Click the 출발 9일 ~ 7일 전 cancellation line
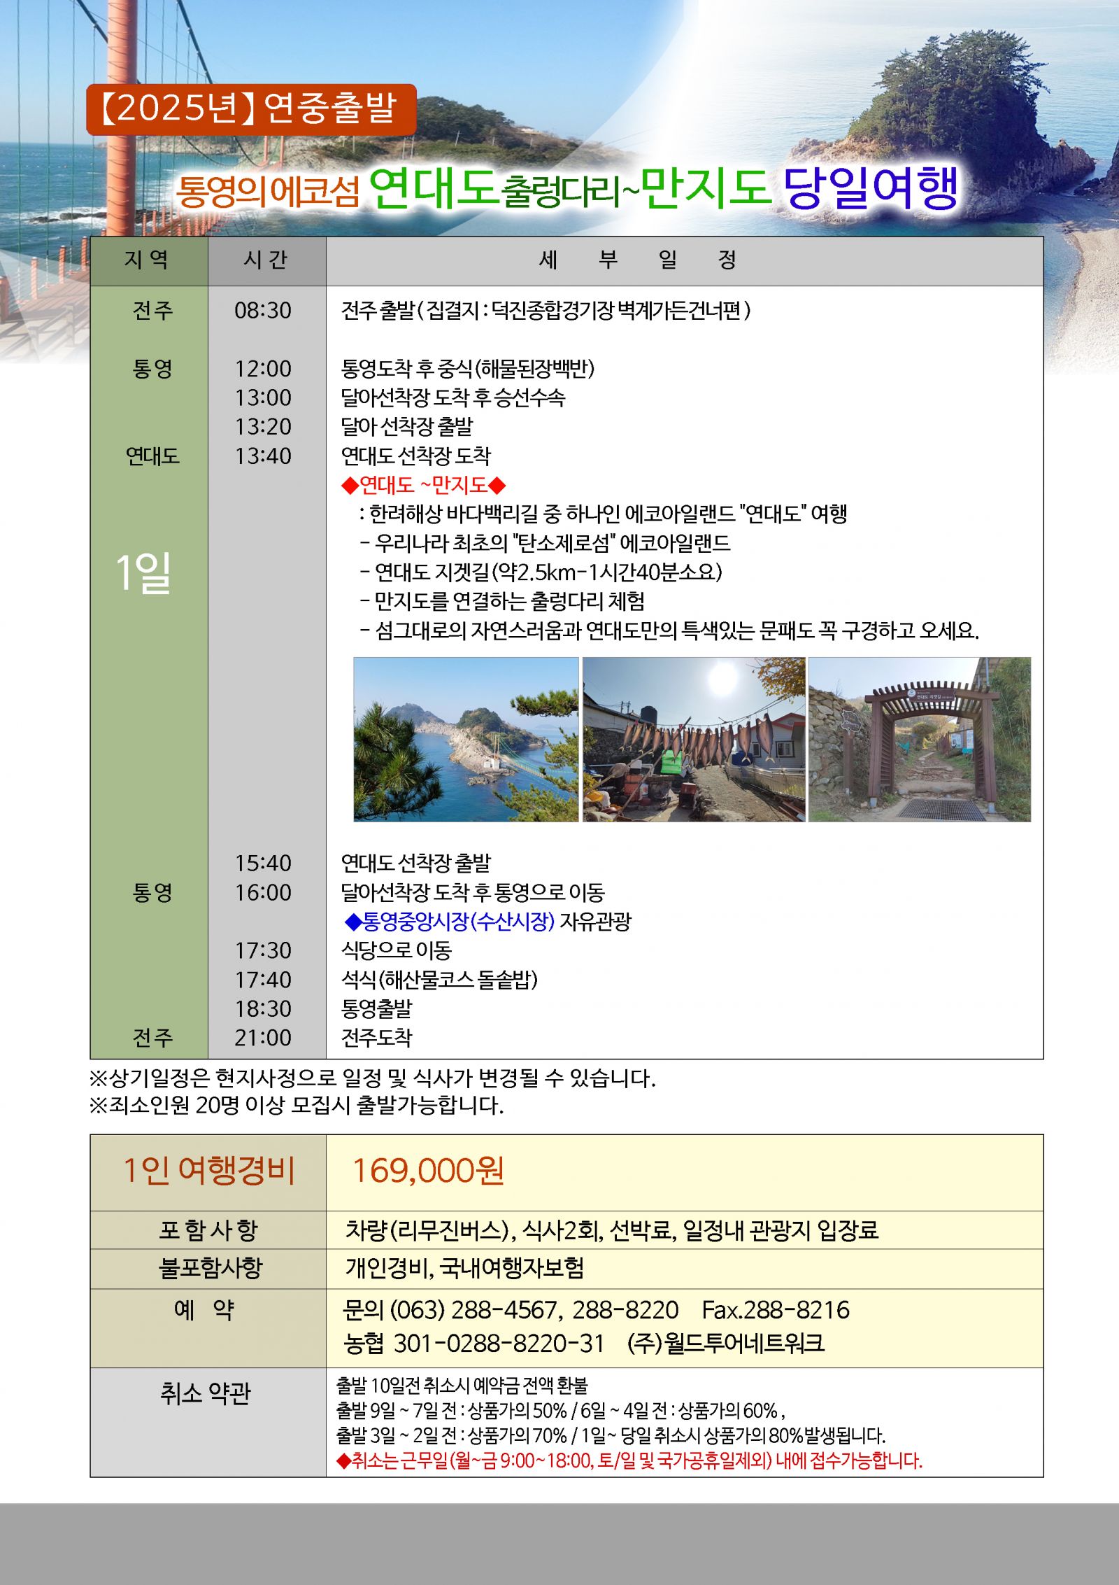Viewport: 1119px width, 1585px height. pyautogui.click(x=560, y=1410)
